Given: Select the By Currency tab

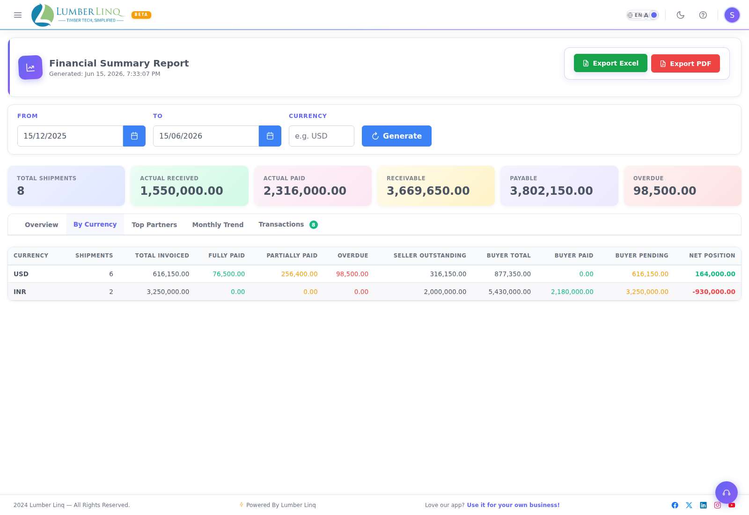Looking at the screenshot, I should pos(95,224).
